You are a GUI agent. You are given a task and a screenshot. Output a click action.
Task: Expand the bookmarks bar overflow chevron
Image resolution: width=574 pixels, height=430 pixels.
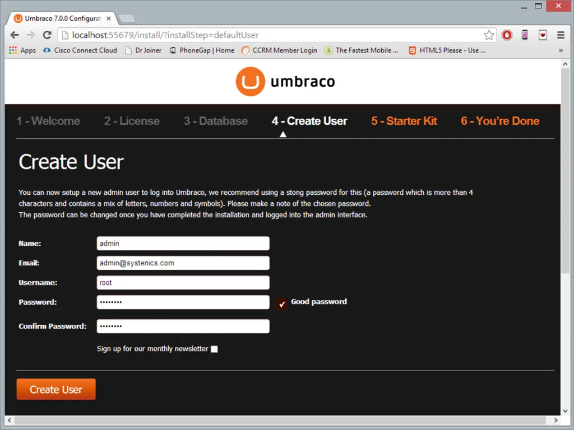pyautogui.click(x=561, y=50)
